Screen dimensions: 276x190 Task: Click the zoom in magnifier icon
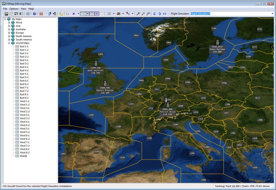138,14
